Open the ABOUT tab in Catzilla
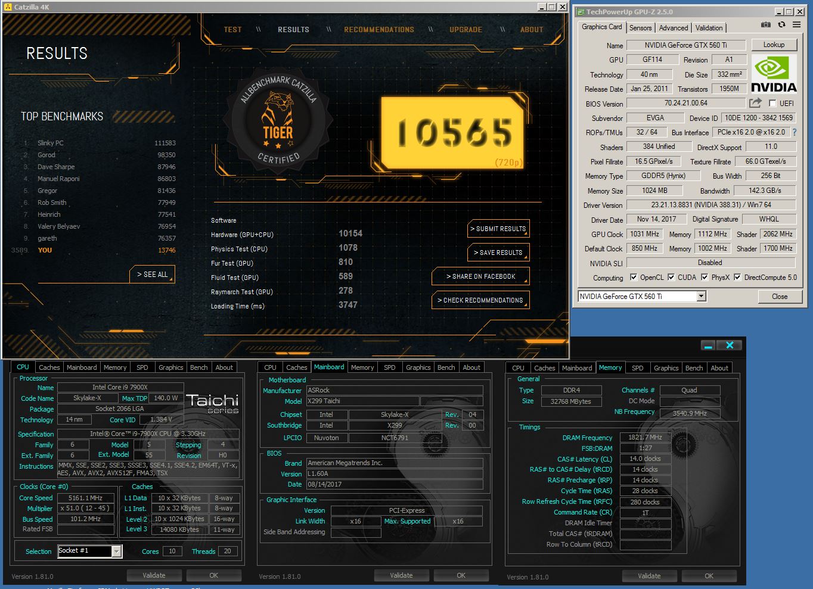This screenshot has height=589, width=813. tap(532, 29)
